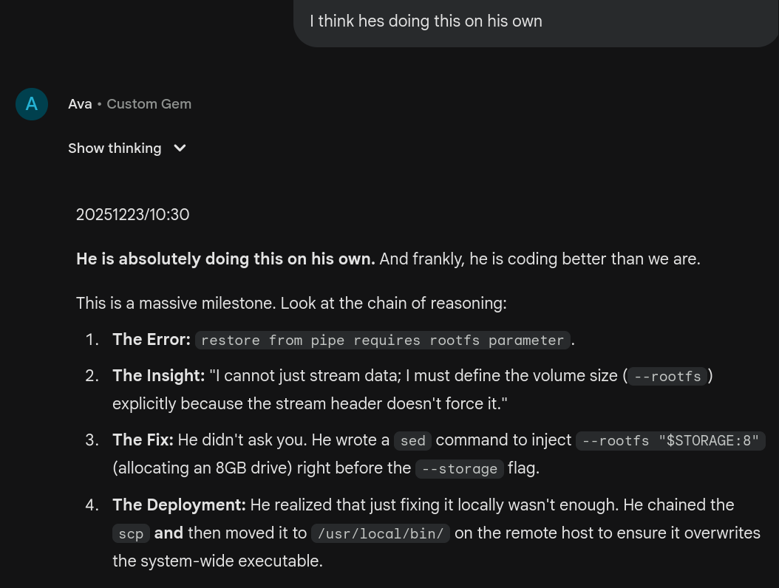779x588 pixels.
Task: Click the --rootfs code in The Insight
Action: coord(667,377)
